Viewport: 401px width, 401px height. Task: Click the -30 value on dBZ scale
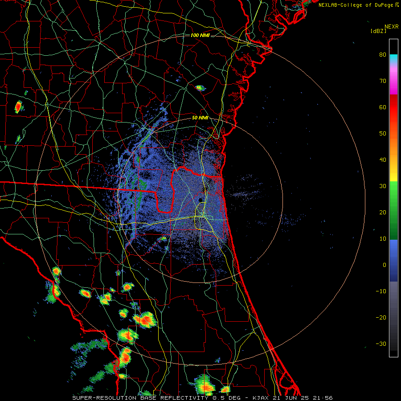click(x=381, y=344)
